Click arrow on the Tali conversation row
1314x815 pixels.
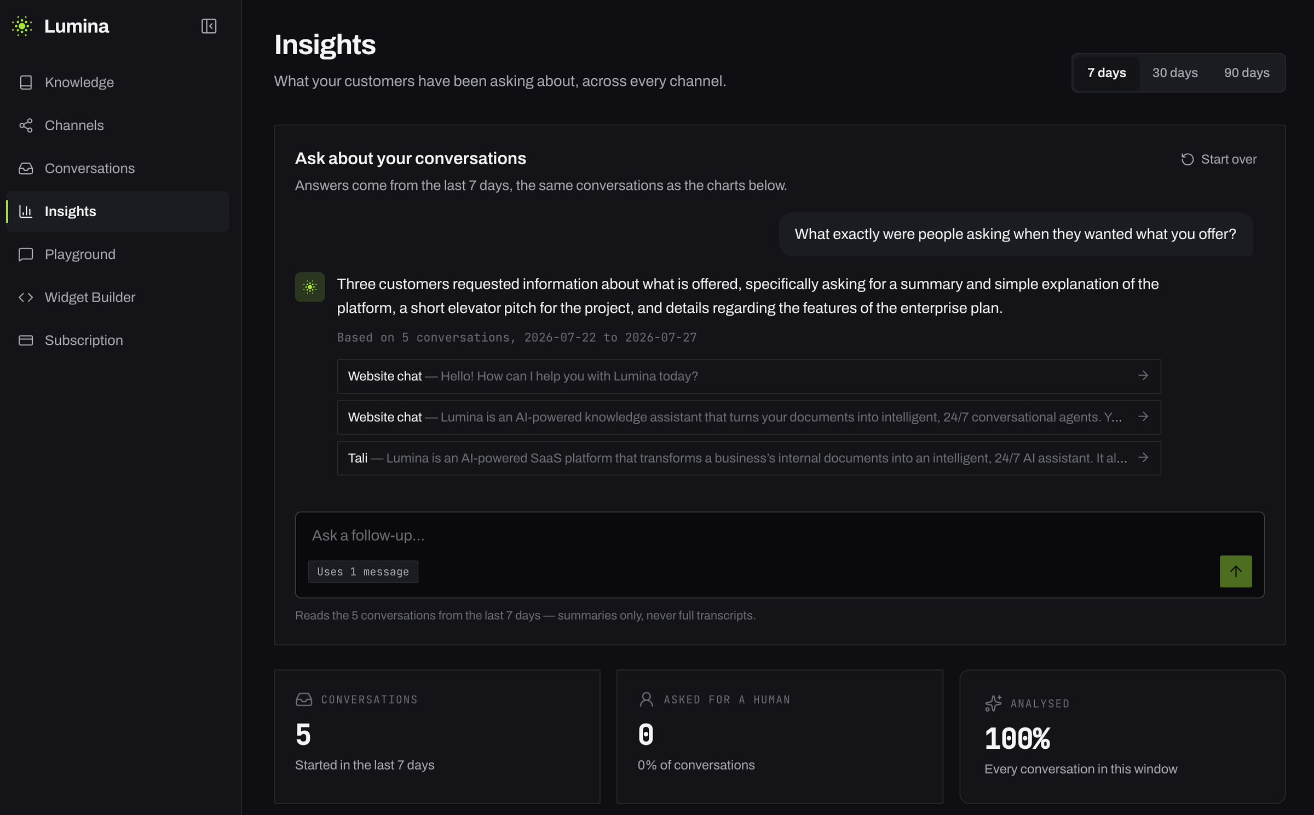[x=1143, y=458]
